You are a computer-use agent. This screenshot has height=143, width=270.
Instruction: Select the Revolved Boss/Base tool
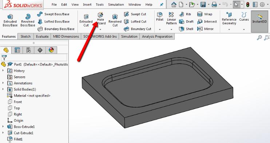click(28, 21)
